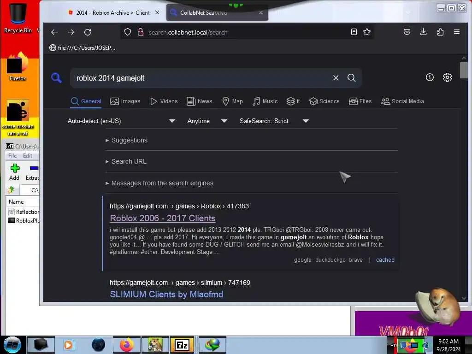
Task: Open the Auto-detect (en-US) language dropdown
Action: coord(122,121)
